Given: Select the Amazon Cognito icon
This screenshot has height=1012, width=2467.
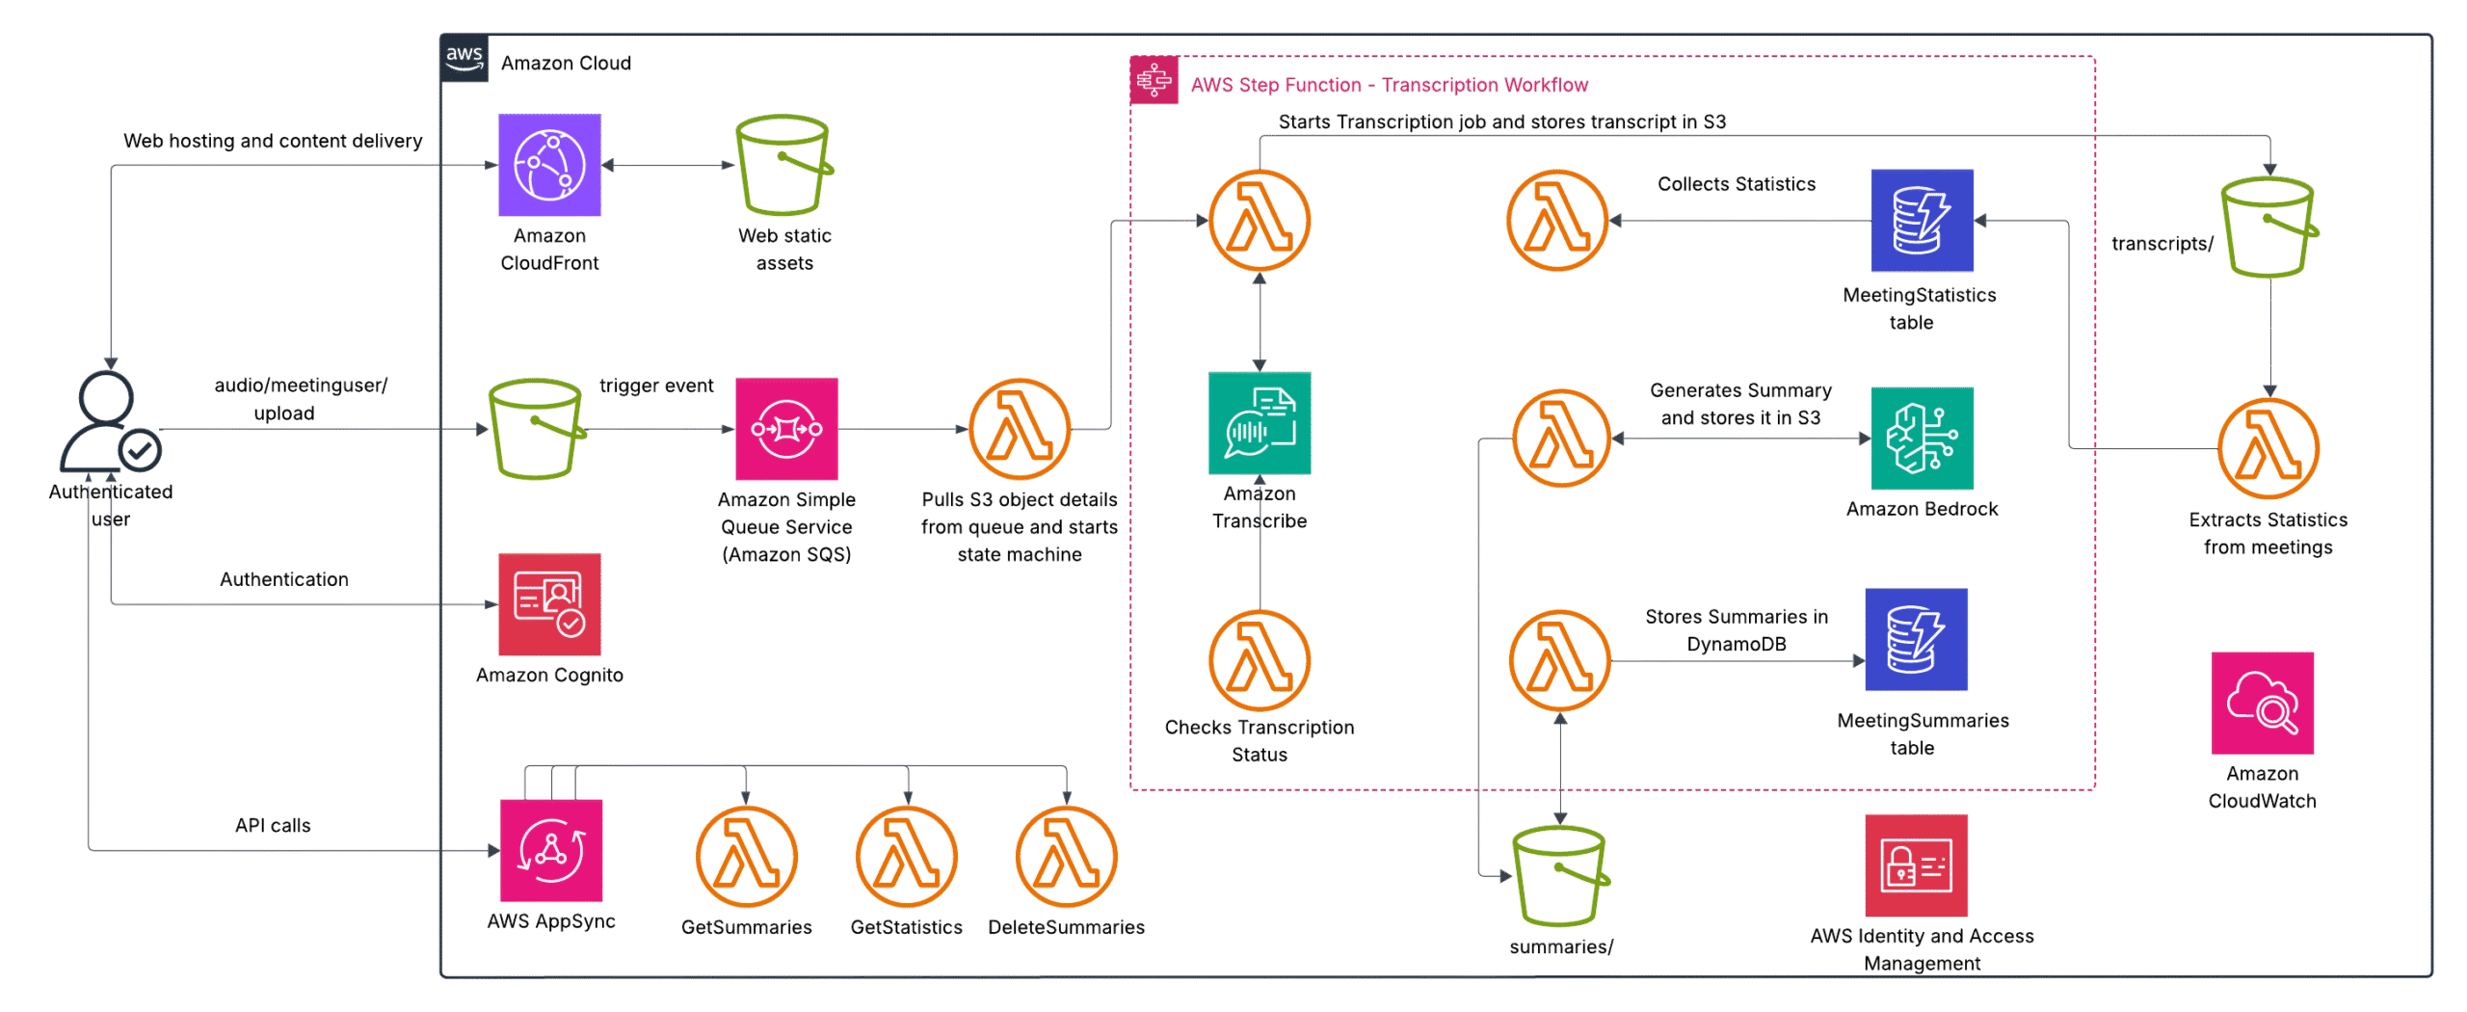Looking at the screenshot, I should pyautogui.click(x=549, y=604).
